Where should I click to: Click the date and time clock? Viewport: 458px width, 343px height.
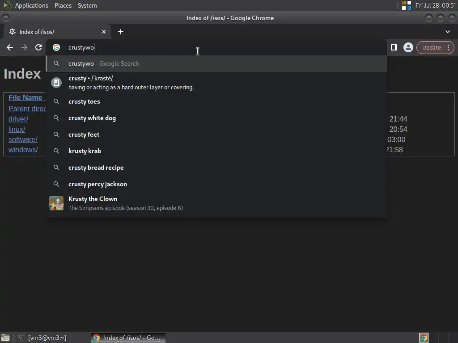tap(436, 5)
